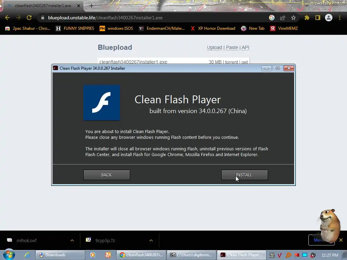Image resolution: width=347 pixels, height=260 pixels.
Task: Click the Blupload site heading
Action: 115,47
